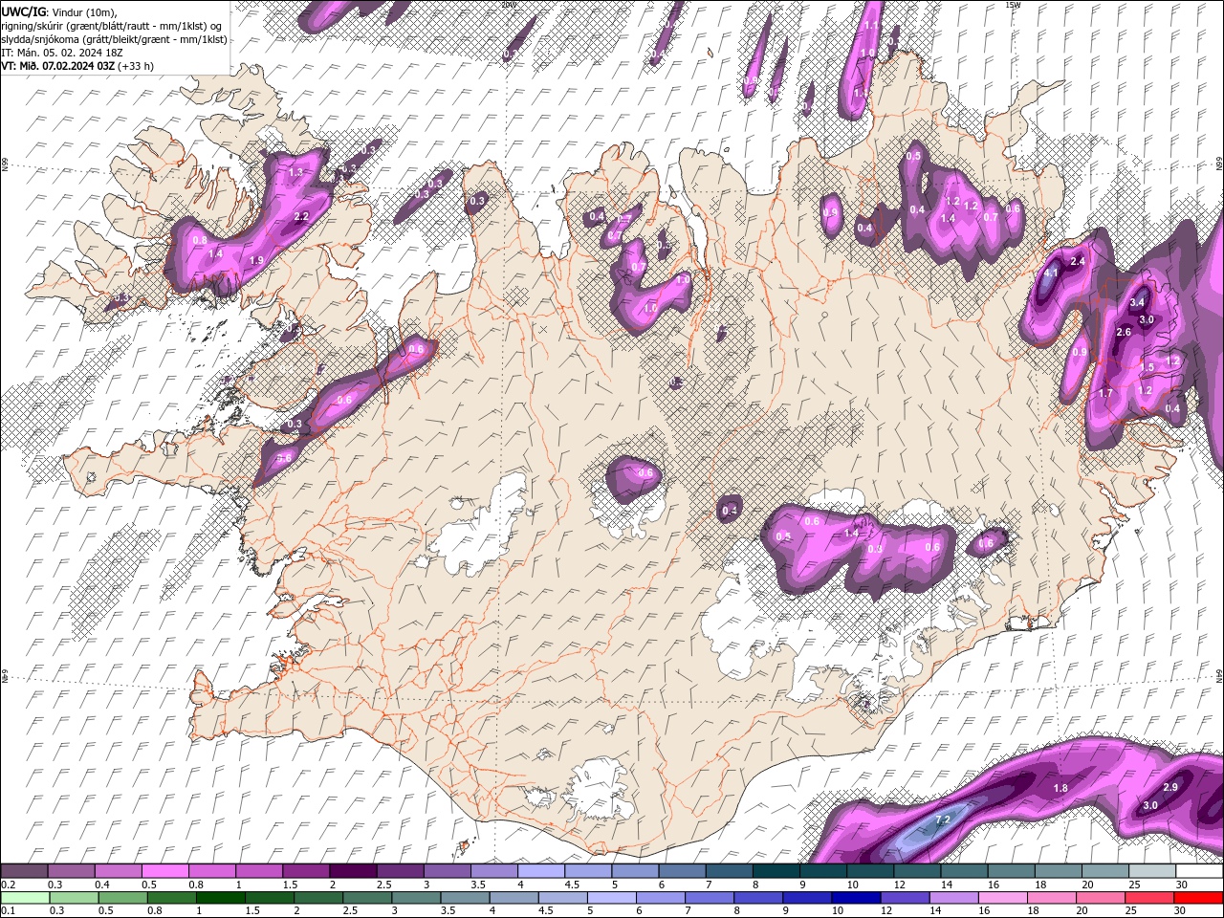The height and width of the screenshot is (918, 1224).
Task: Select the 1.9 value in the Westfjords
Action: (256, 260)
